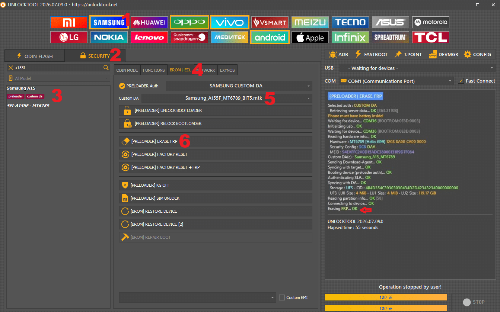Start [PRELOADER] ERASE FRP

[216, 141]
